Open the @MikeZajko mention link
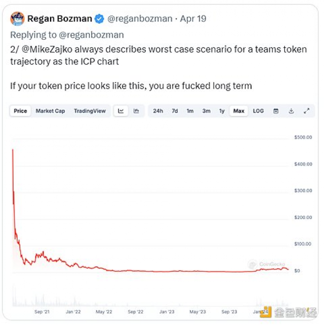Image resolution: width=324 pixels, height=325 pixels. pyautogui.click(x=47, y=49)
